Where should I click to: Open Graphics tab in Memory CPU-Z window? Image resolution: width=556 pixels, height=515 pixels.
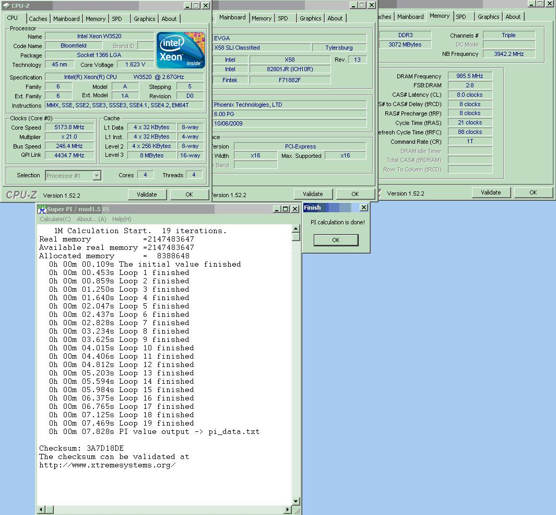click(x=488, y=17)
